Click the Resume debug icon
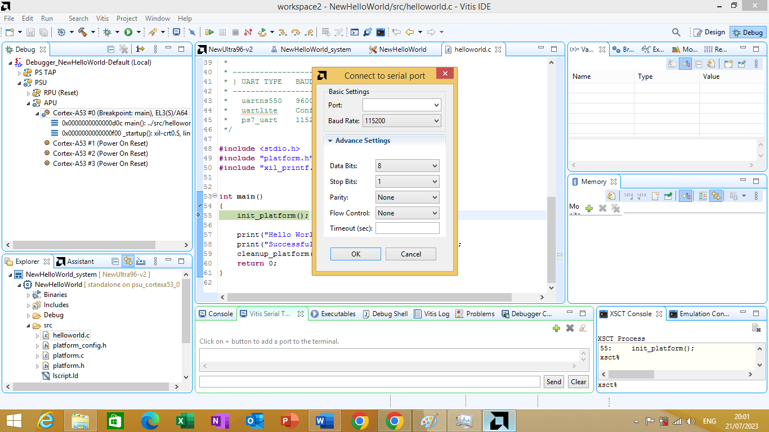 point(209,32)
